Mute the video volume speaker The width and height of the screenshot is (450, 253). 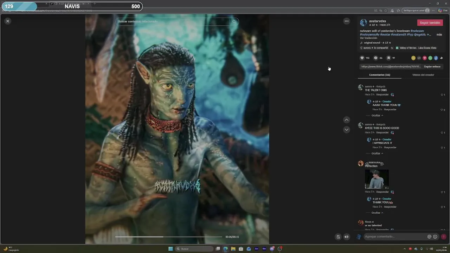pos(346,237)
